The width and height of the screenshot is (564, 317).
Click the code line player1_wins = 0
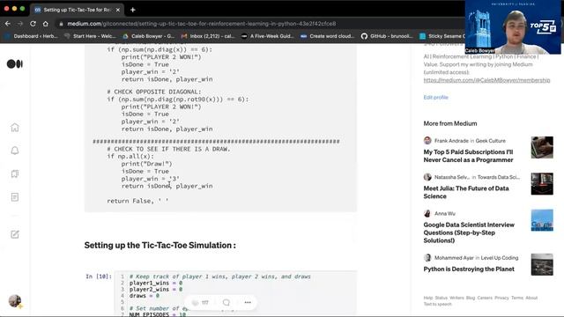(x=156, y=283)
